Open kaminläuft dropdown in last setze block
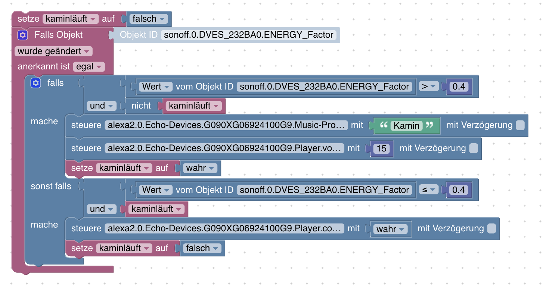Screen dimensions: 546x288 (x=124, y=248)
